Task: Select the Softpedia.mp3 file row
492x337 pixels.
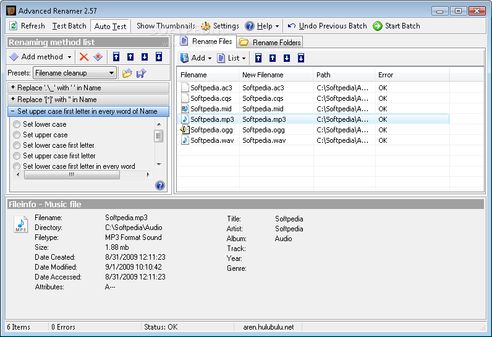Action: pyautogui.click(x=313, y=119)
